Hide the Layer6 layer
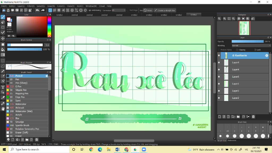 (219, 77)
